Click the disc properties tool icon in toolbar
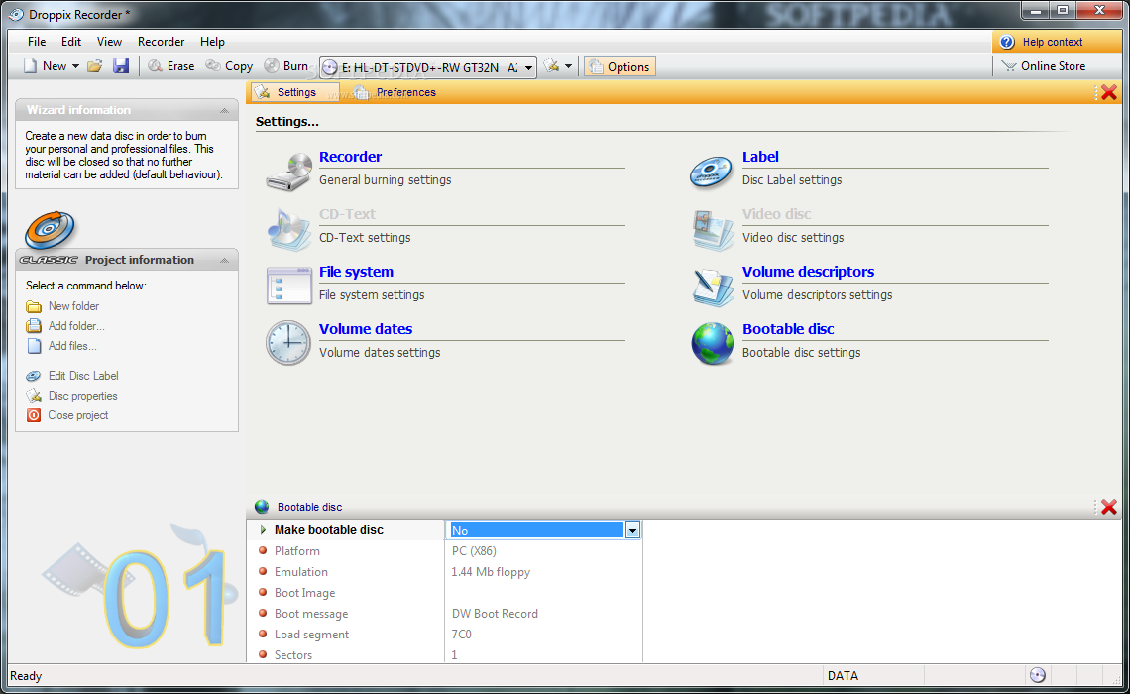This screenshot has height=694, width=1130. (x=551, y=66)
